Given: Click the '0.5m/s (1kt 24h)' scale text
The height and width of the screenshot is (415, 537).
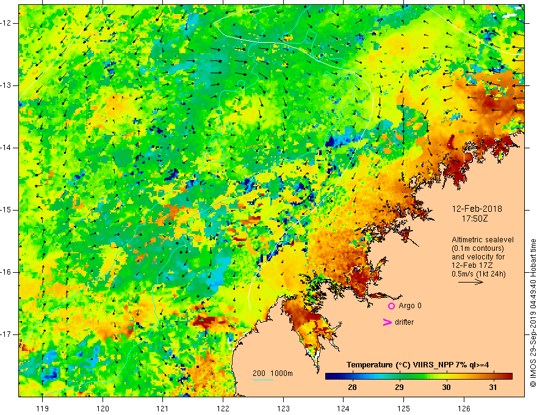Looking at the screenshot, I should tap(478, 274).
